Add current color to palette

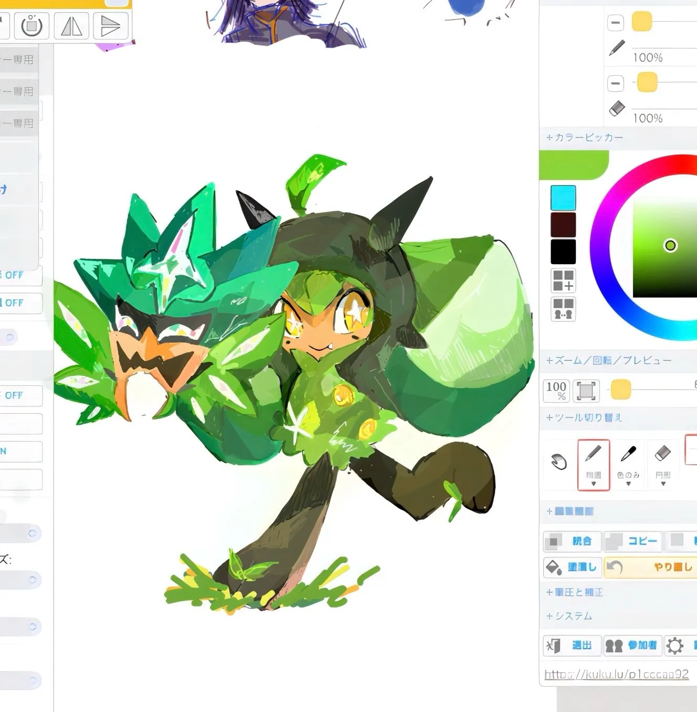tap(564, 280)
